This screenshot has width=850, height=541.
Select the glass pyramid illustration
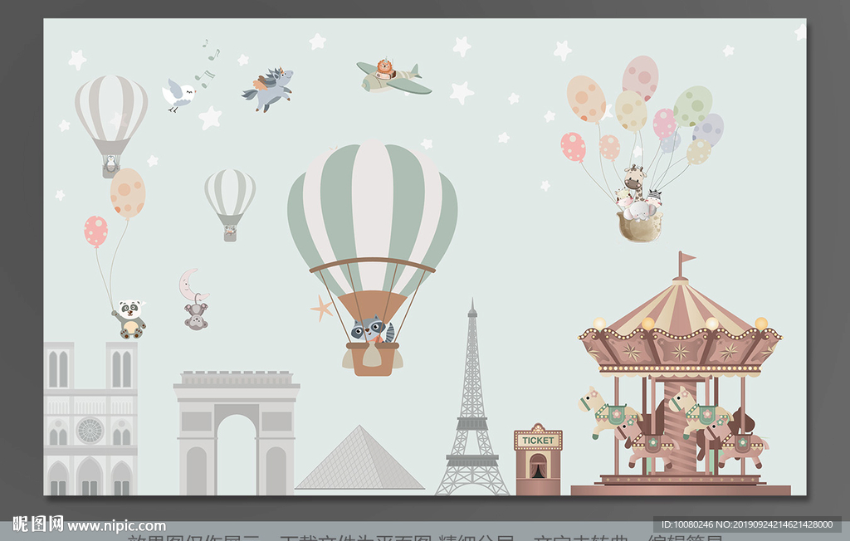pos(359,458)
